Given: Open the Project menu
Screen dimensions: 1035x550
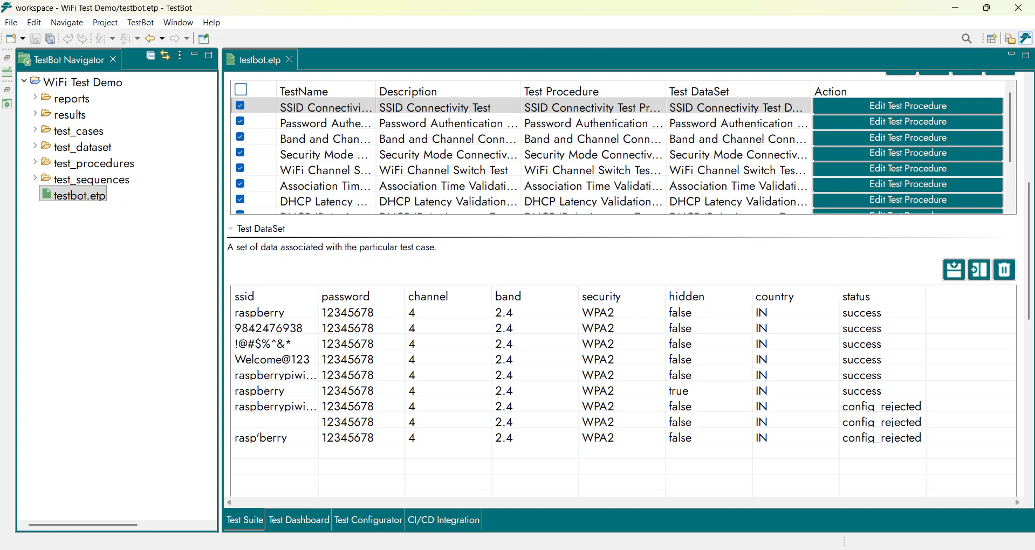Looking at the screenshot, I should pyautogui.click(x=105, y=23).
